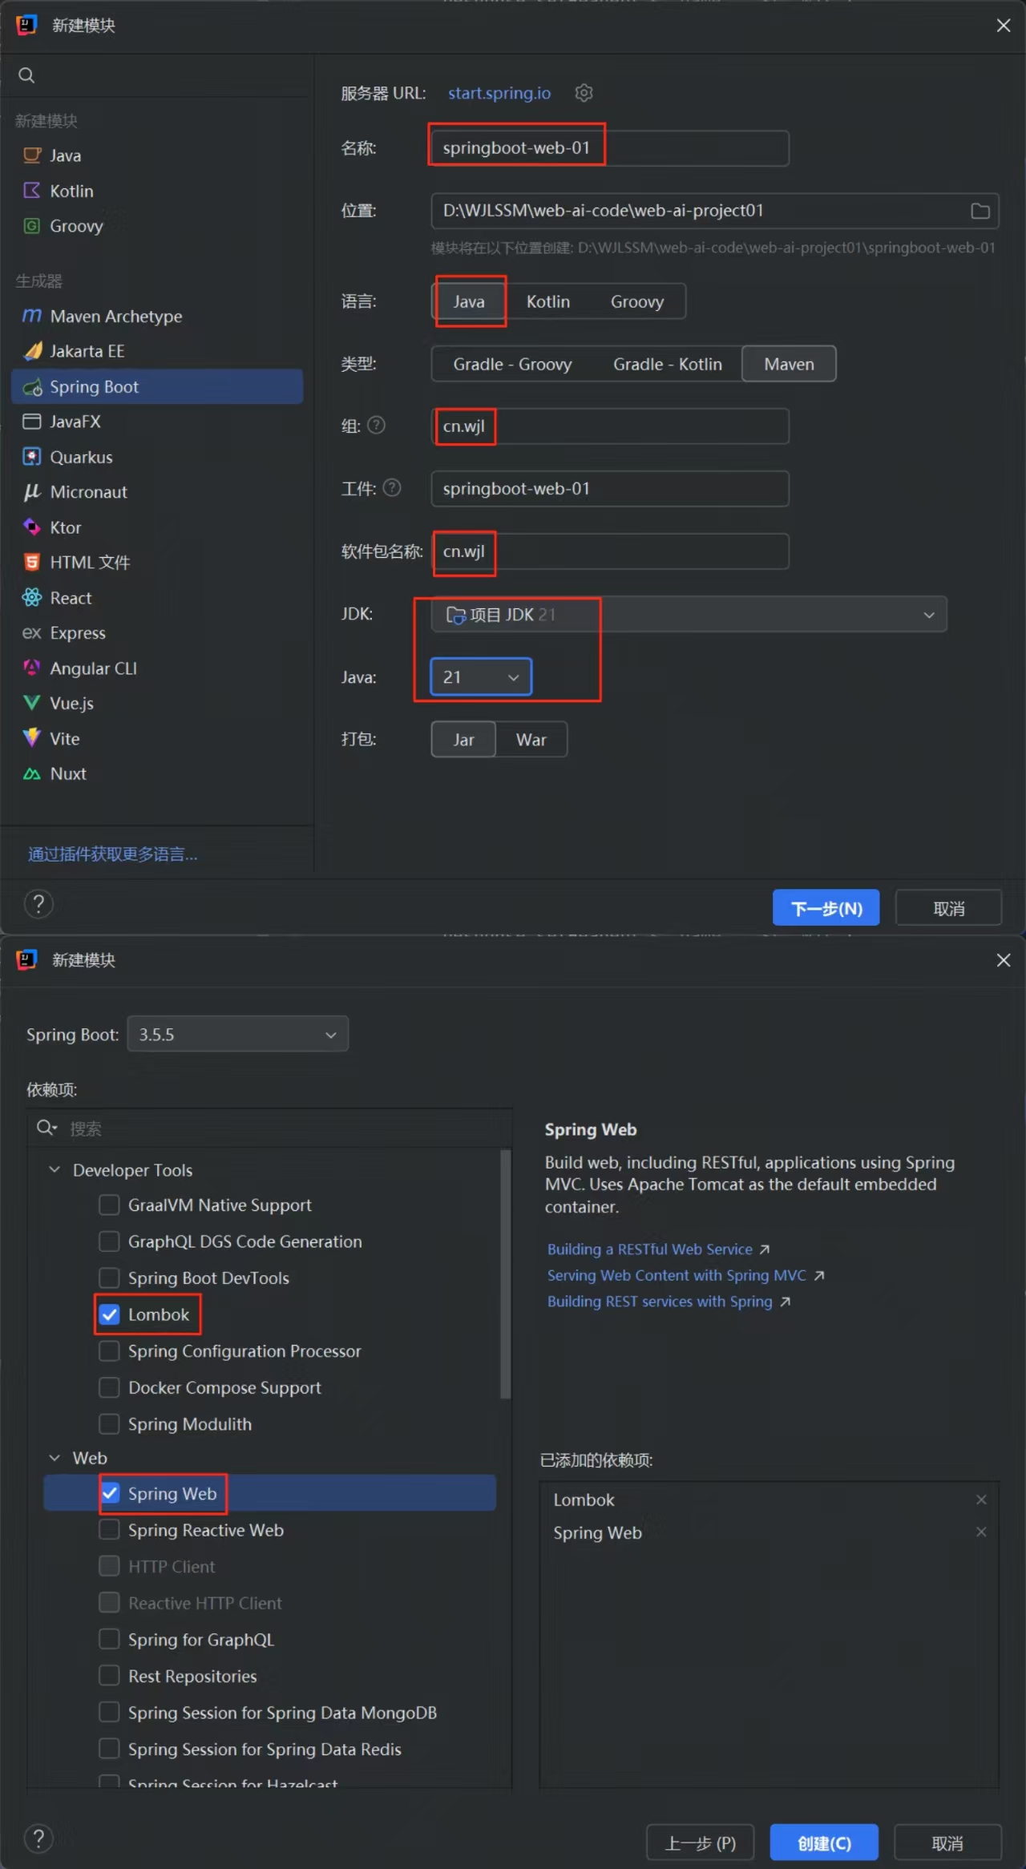The width and height of the screenshot is (1026, 1869).
Task: Click 创建(C) create button
Action: pos(824,1843)
